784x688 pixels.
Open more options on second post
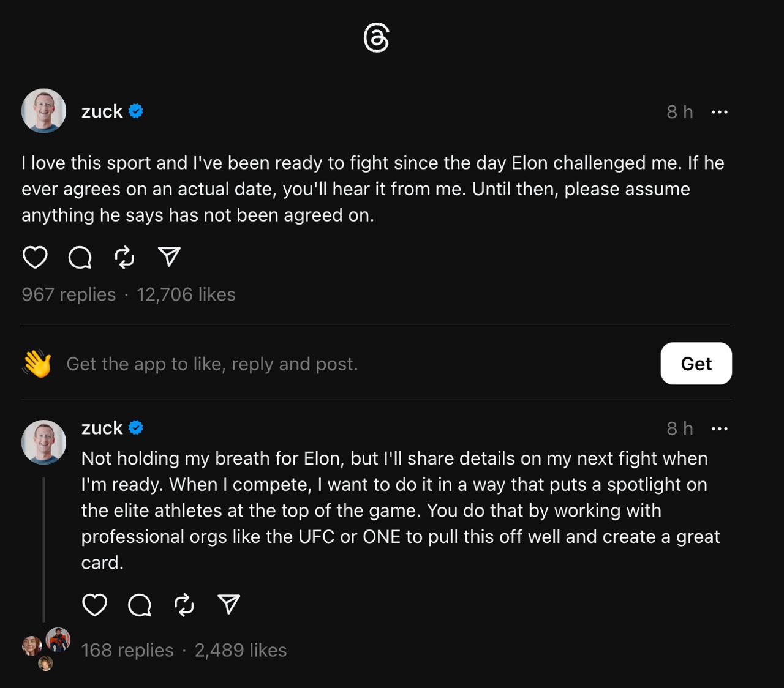tap(720, 428)
